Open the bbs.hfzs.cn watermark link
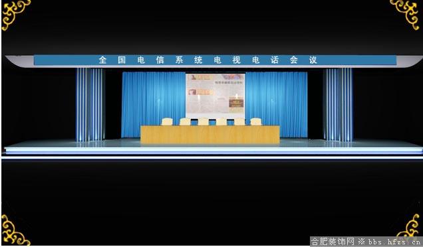The height and width of the screenshot is (247, 423). coord(394,241)
